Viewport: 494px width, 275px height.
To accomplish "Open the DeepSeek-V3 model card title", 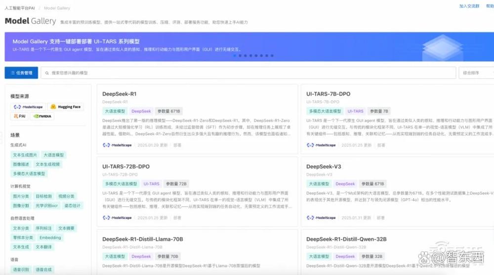I will 324,167.
